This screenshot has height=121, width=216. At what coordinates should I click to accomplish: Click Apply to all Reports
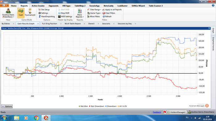click(112, 10)
